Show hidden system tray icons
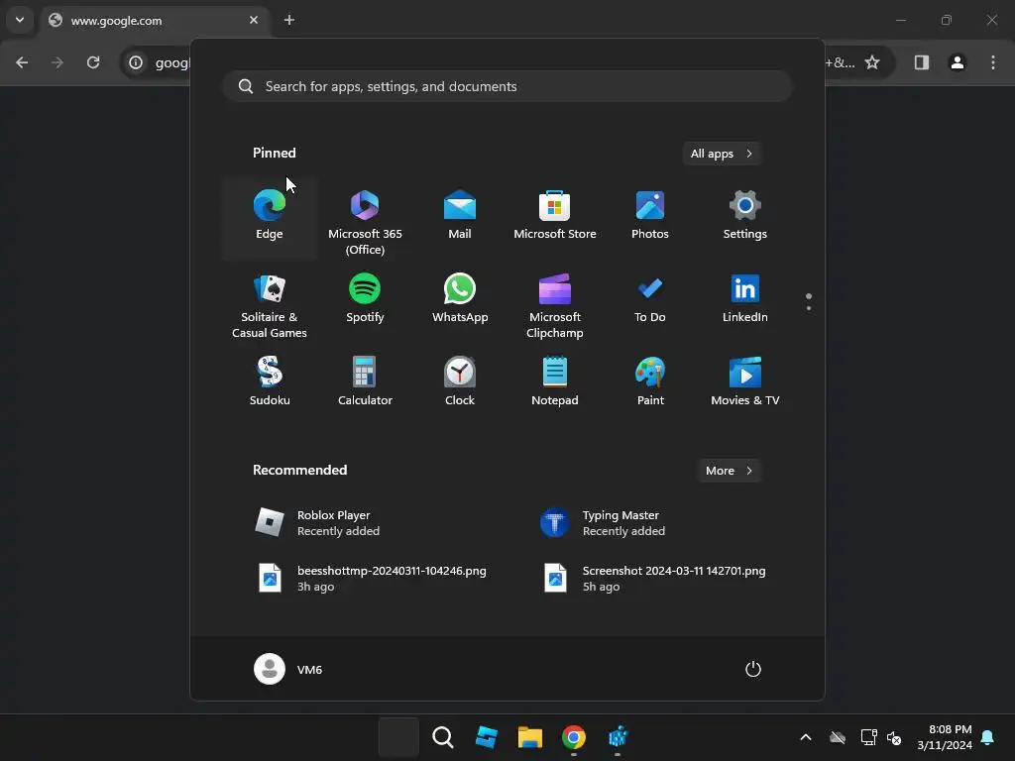Viewport: 1015px width, 761px height. tap(805, 737)
